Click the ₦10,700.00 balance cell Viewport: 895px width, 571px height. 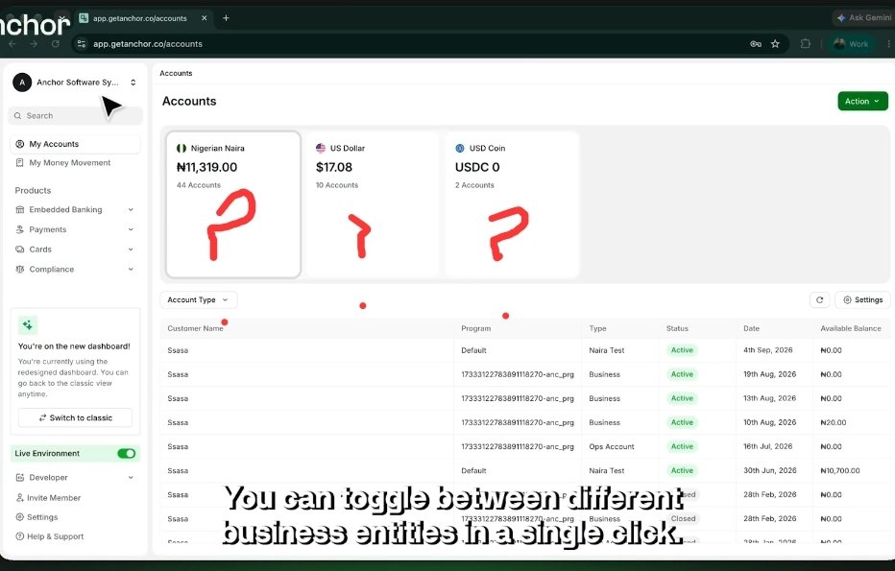pyautogui.click(x=839, y=470)
